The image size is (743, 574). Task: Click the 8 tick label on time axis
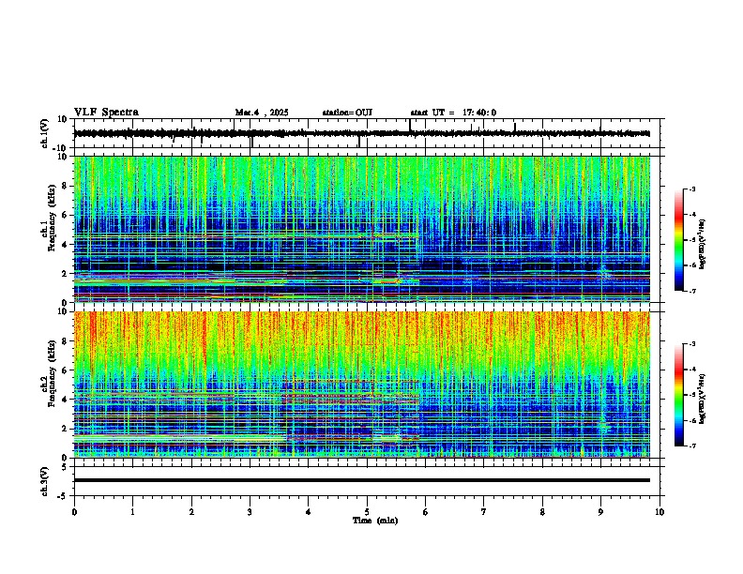pos(542,512)
